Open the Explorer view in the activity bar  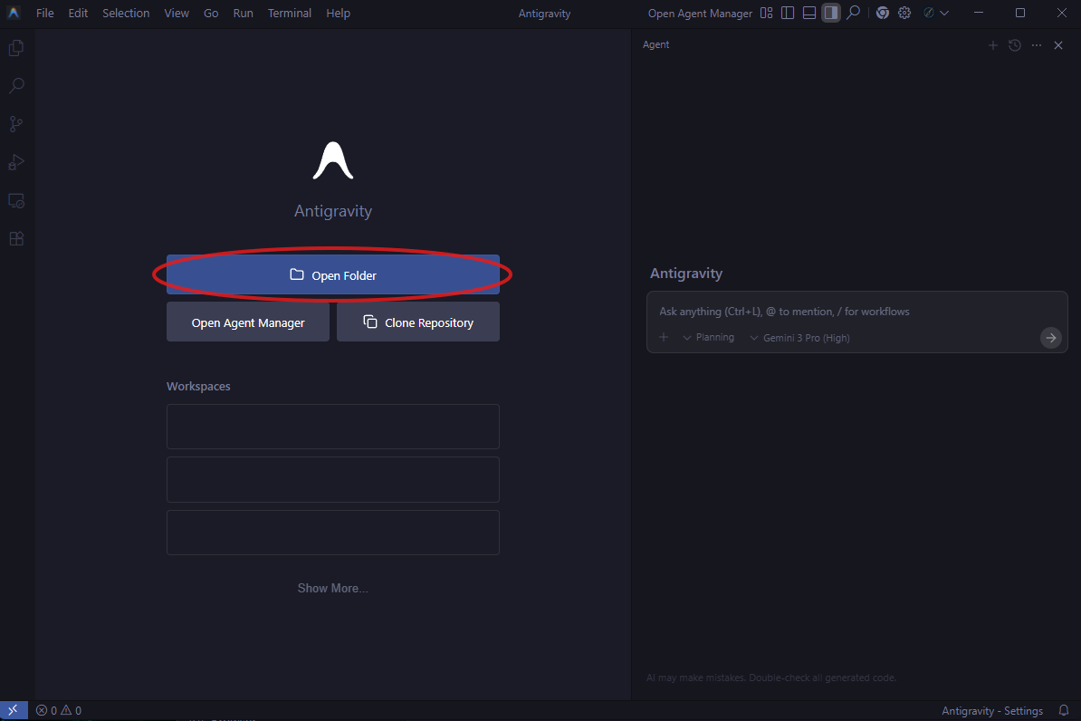pos(16,48)
